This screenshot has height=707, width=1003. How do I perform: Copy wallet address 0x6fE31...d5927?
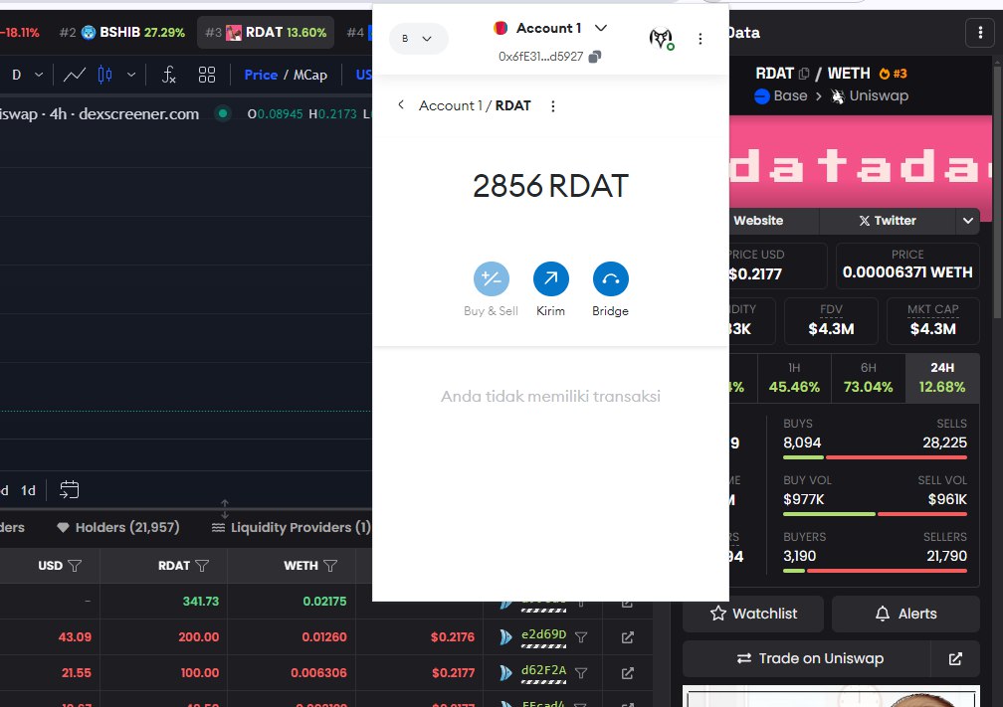[x=595, y=57]
